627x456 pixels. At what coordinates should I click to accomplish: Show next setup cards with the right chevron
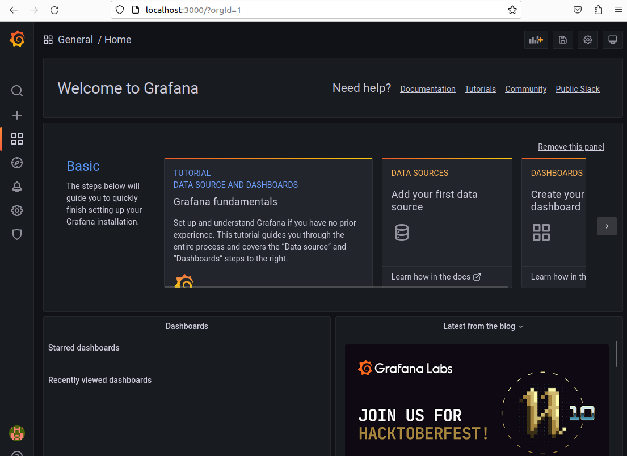pyautogui.click(x=607, y=226)
